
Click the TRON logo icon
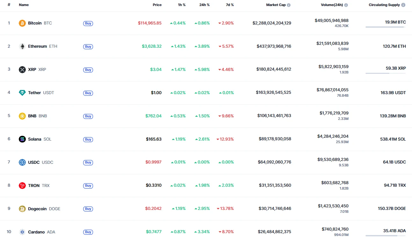pyautogui.click(x=22, y=185)
